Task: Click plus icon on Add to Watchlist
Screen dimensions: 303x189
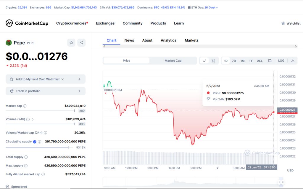Action: [79, 79]
